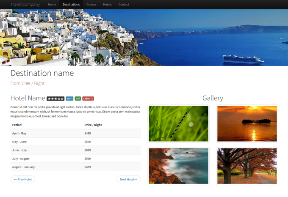Open the rocky coast gallery thumbnail
Viewport: 288px width, 197px height.
click(179, 166)
